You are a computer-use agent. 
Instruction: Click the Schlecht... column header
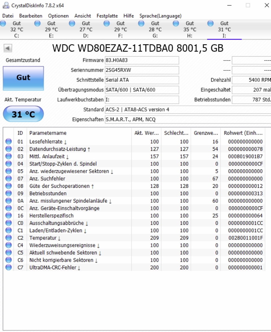pos(176,133)
